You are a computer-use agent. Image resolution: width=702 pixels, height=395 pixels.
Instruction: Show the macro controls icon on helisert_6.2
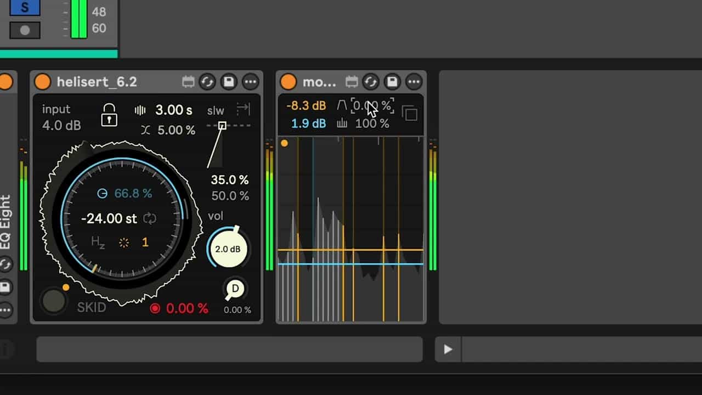(x=188, y=82)
